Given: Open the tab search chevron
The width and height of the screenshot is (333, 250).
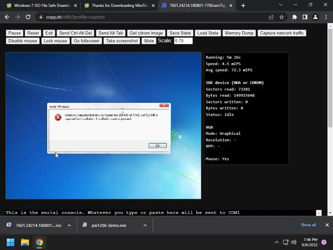Looking at the screenshot, I should coord(281,5).
